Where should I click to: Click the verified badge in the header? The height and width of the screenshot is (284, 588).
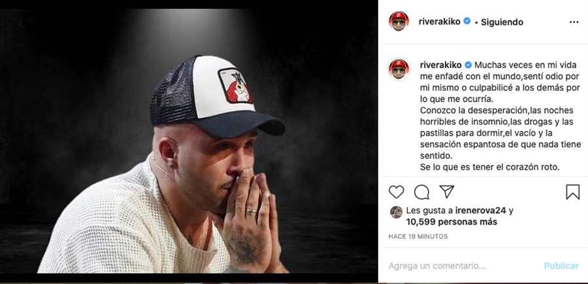tap(467, 22)
